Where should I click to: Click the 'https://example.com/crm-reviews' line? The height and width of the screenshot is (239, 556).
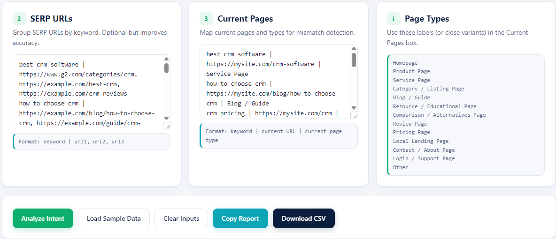pyautogui.click(x=73, y=94)
